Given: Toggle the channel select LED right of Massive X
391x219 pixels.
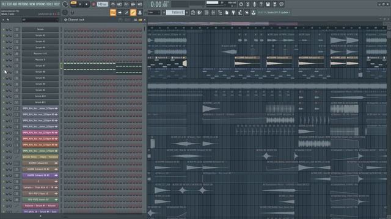Looking at the screenshot, I should [x=61, y=60].
